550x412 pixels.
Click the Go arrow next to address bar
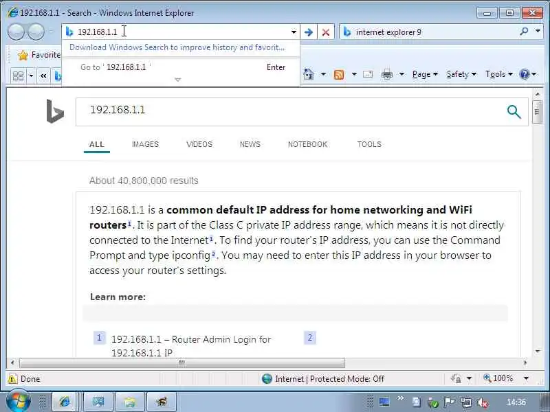[x=309, y=32]
